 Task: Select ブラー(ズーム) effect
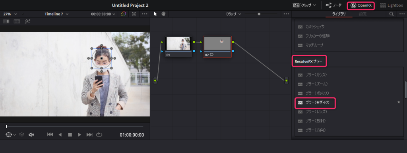(x=316, y=84)
